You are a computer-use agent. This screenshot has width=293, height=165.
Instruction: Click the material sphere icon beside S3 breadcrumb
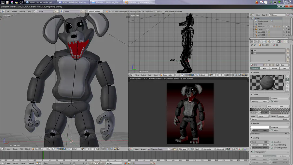(x=274, y=45)
